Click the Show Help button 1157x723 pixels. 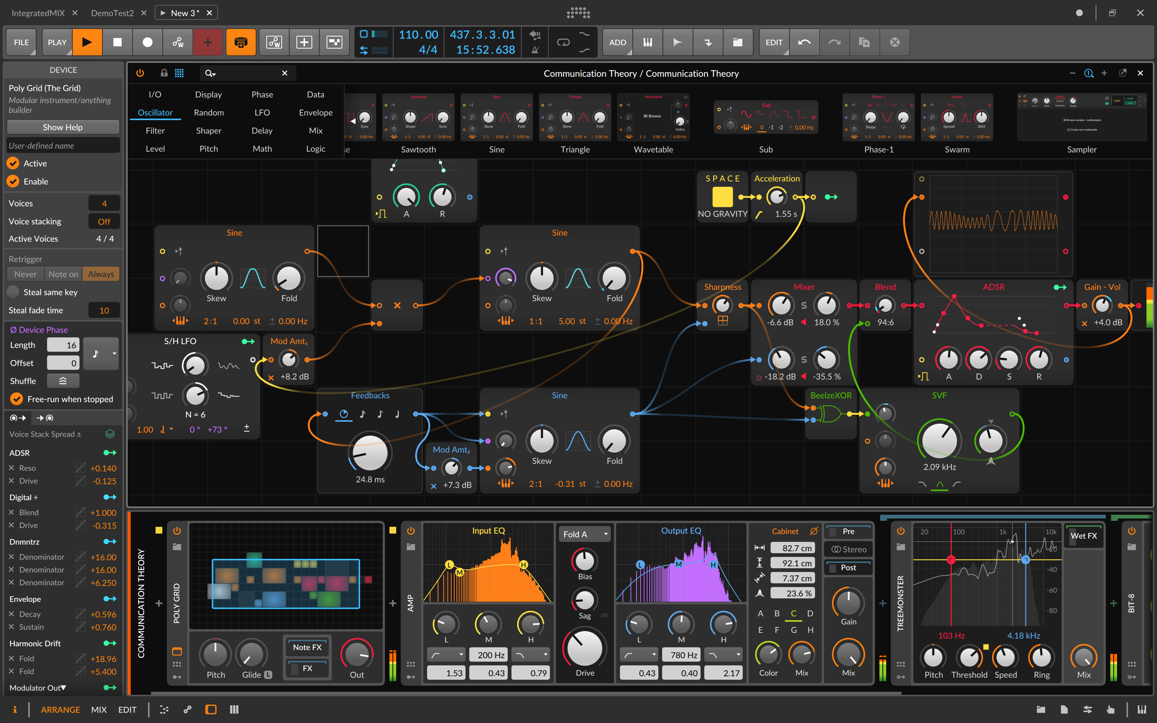coord(63,127)
